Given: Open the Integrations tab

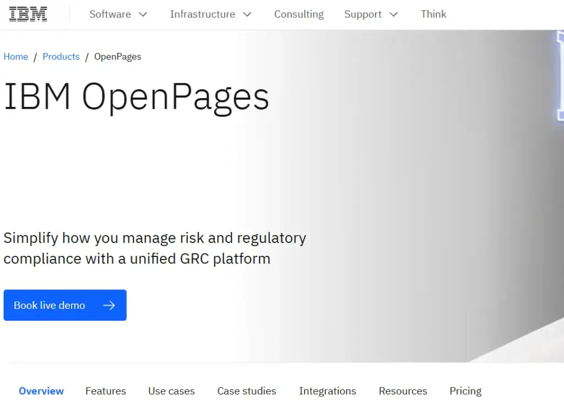Looking at the screenshot, I should (328, 391).
